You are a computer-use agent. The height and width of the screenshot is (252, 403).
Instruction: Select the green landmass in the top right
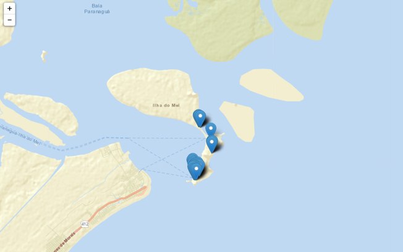[x=303, y=19]
